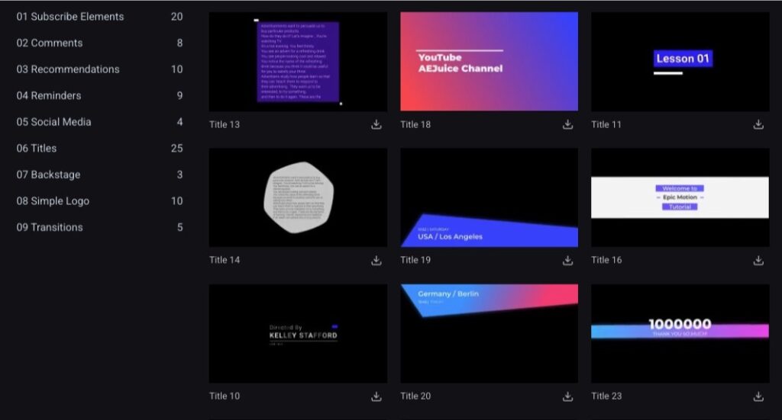Hit the download icon for Title 16
The width and height of the screenshot is (782, 420).
(x=758, y=260)
